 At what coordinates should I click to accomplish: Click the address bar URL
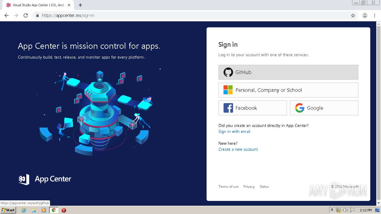[x=68, y=15]
